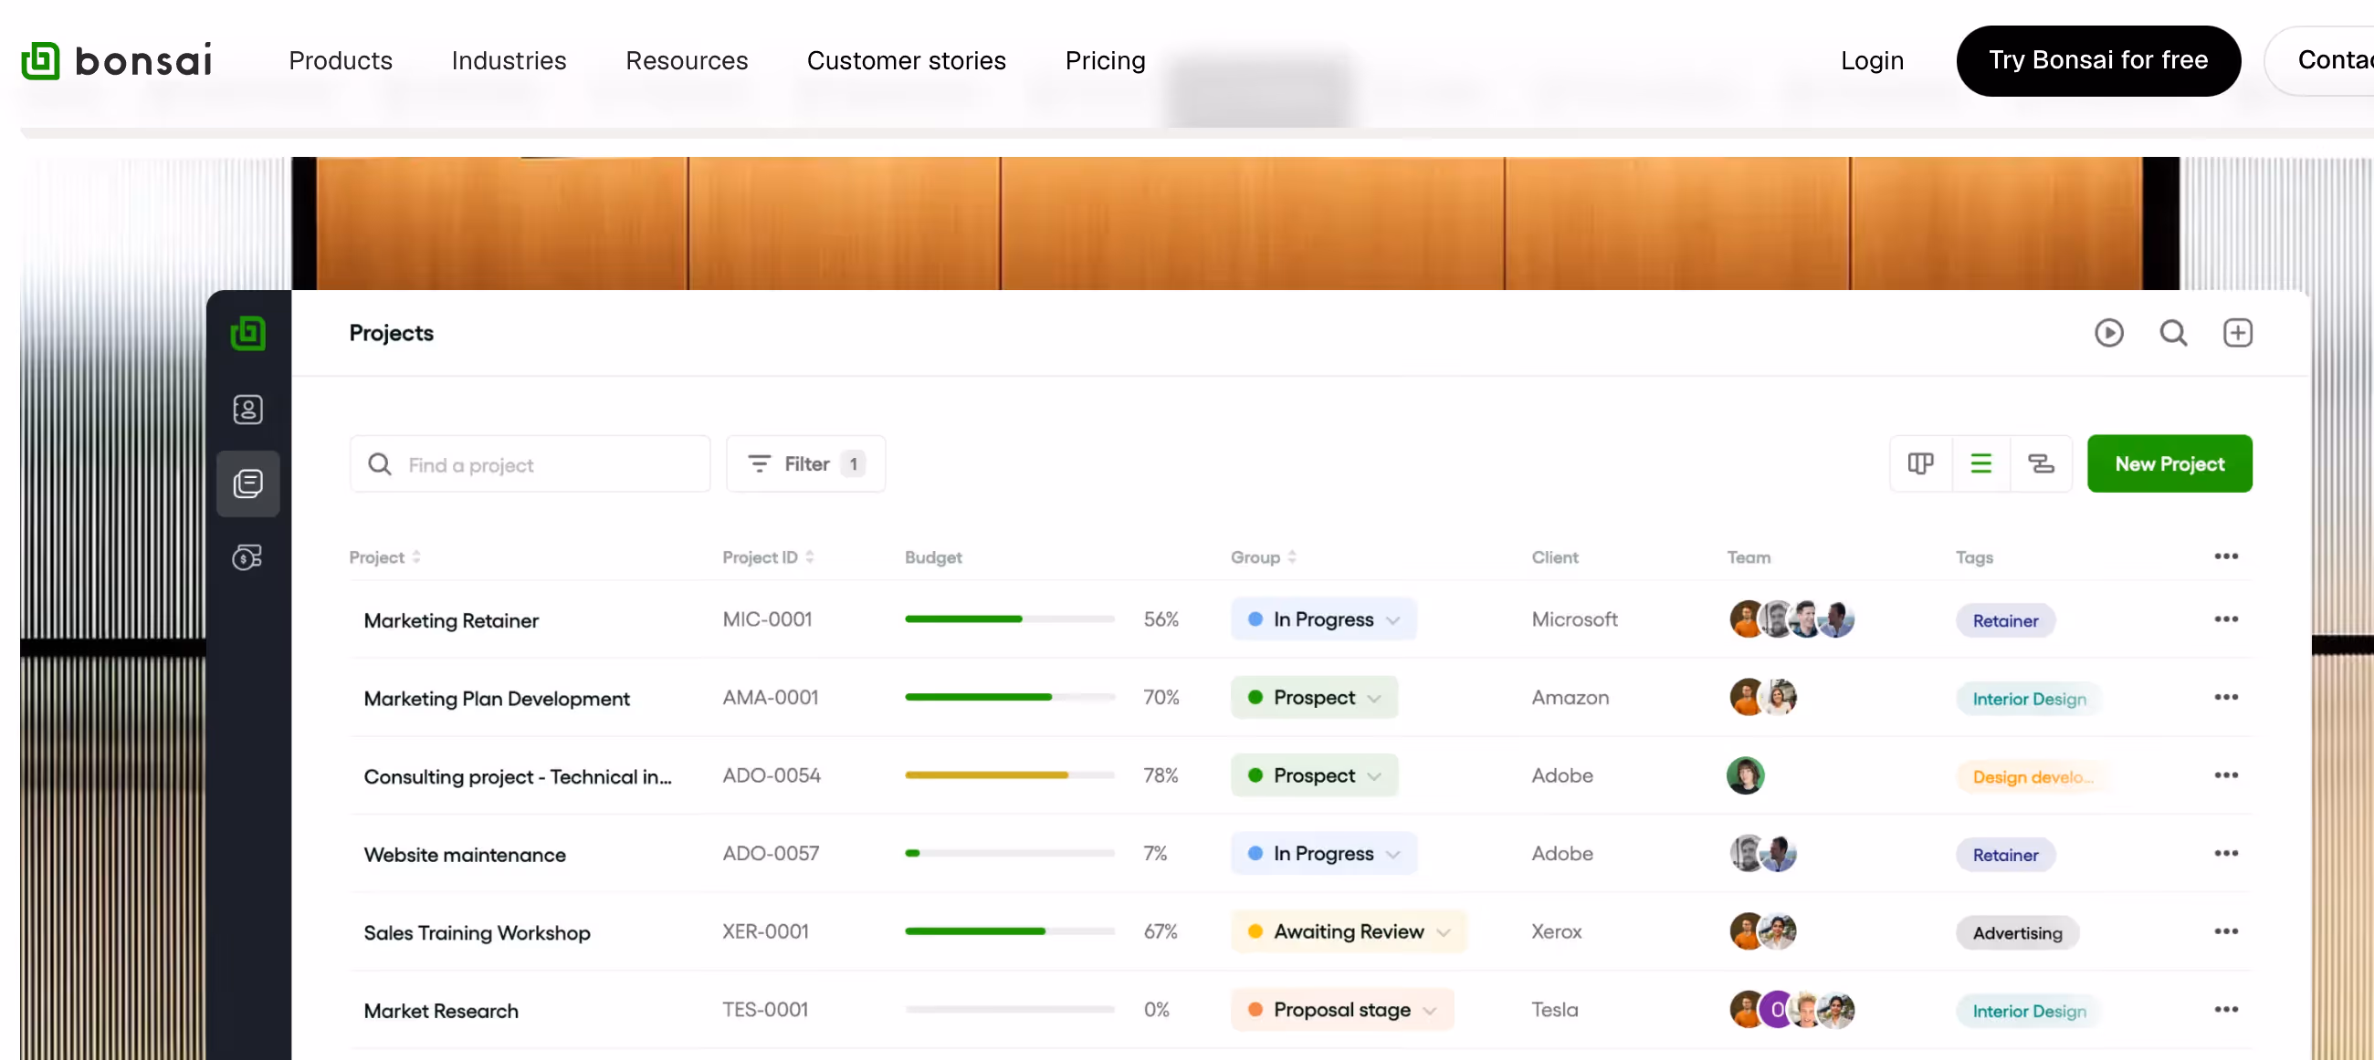The height and width of the screenshot is (1060, 2374).
Task: Open the more menu for Marketing Retainer
Action: (x=2226, y=618)
